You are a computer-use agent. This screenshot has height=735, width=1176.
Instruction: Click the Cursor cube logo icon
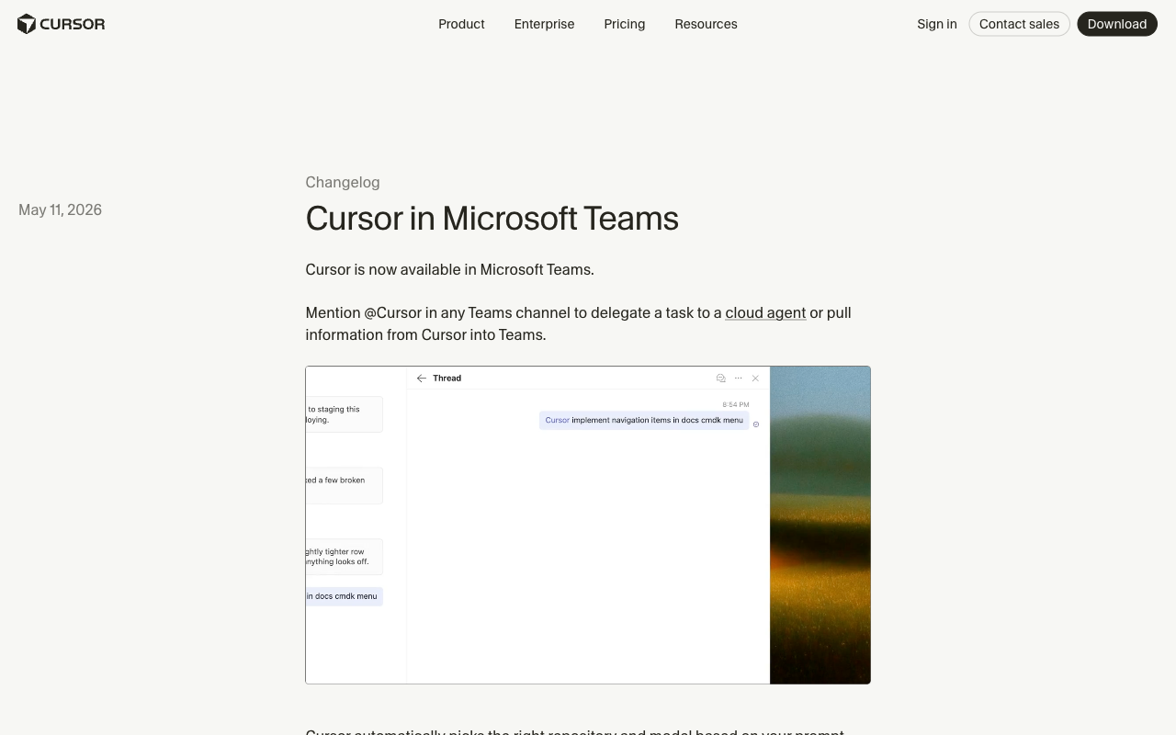click(27, 24)
